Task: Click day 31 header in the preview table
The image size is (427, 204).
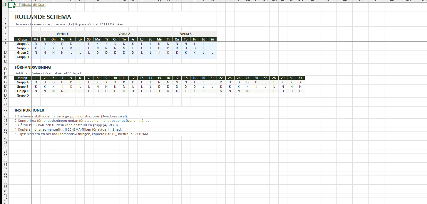Action: click(x=300, y=78)
